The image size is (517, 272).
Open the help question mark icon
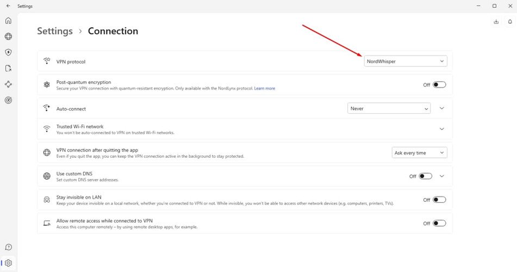click(x=8, y=248)
